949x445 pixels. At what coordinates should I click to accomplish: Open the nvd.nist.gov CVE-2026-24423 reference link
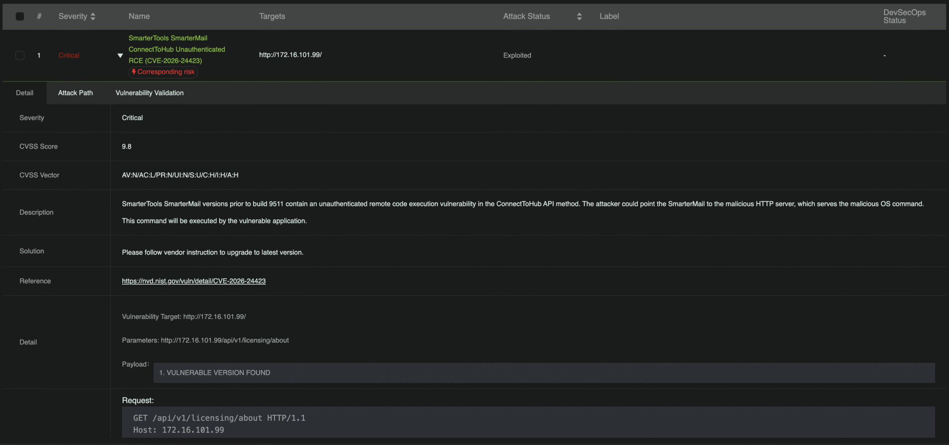point(194,281)
